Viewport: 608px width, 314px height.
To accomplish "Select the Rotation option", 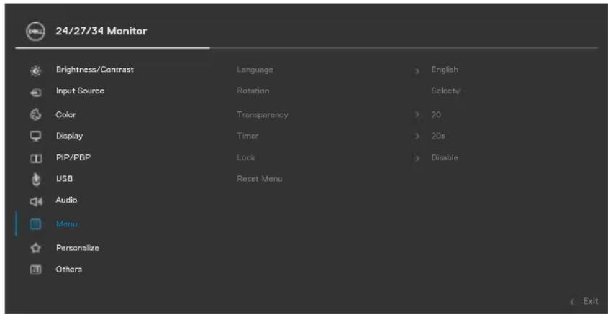I will [x=253, y=91].
